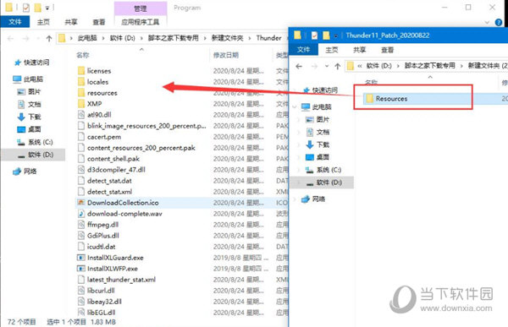The height and width of the screenshot is (327, 508).
Task: Open 系统 (C:) in Patch window sidebar
Action: 329,170
